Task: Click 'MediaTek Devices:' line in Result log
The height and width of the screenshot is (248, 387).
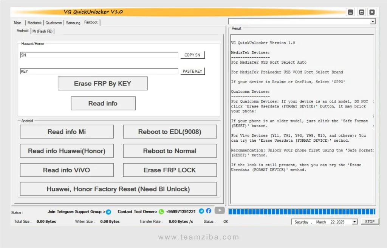Action: (250, 53)
